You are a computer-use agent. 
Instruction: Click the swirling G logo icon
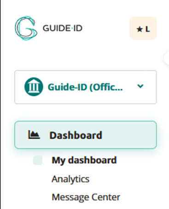(x=26, y=28)
